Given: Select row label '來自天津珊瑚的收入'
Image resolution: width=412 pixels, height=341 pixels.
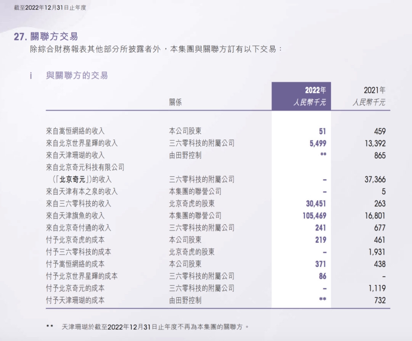Looking at the screenshot, I should click(x=76, y=155).
